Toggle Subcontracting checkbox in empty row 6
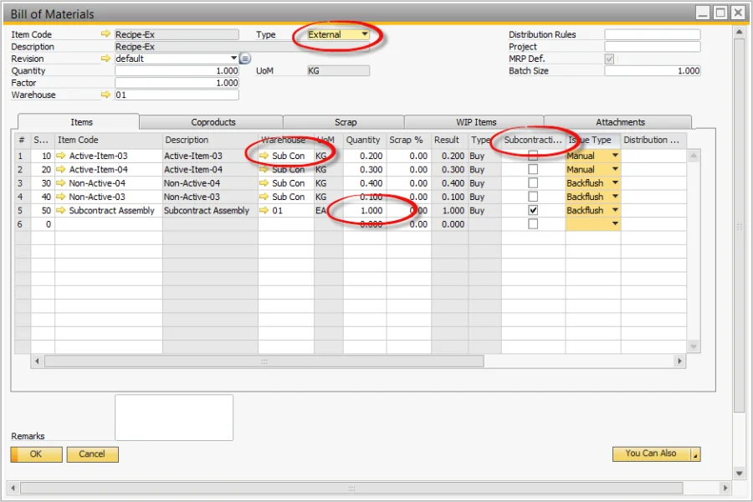 pyautogui.click(x=533, y=224)
